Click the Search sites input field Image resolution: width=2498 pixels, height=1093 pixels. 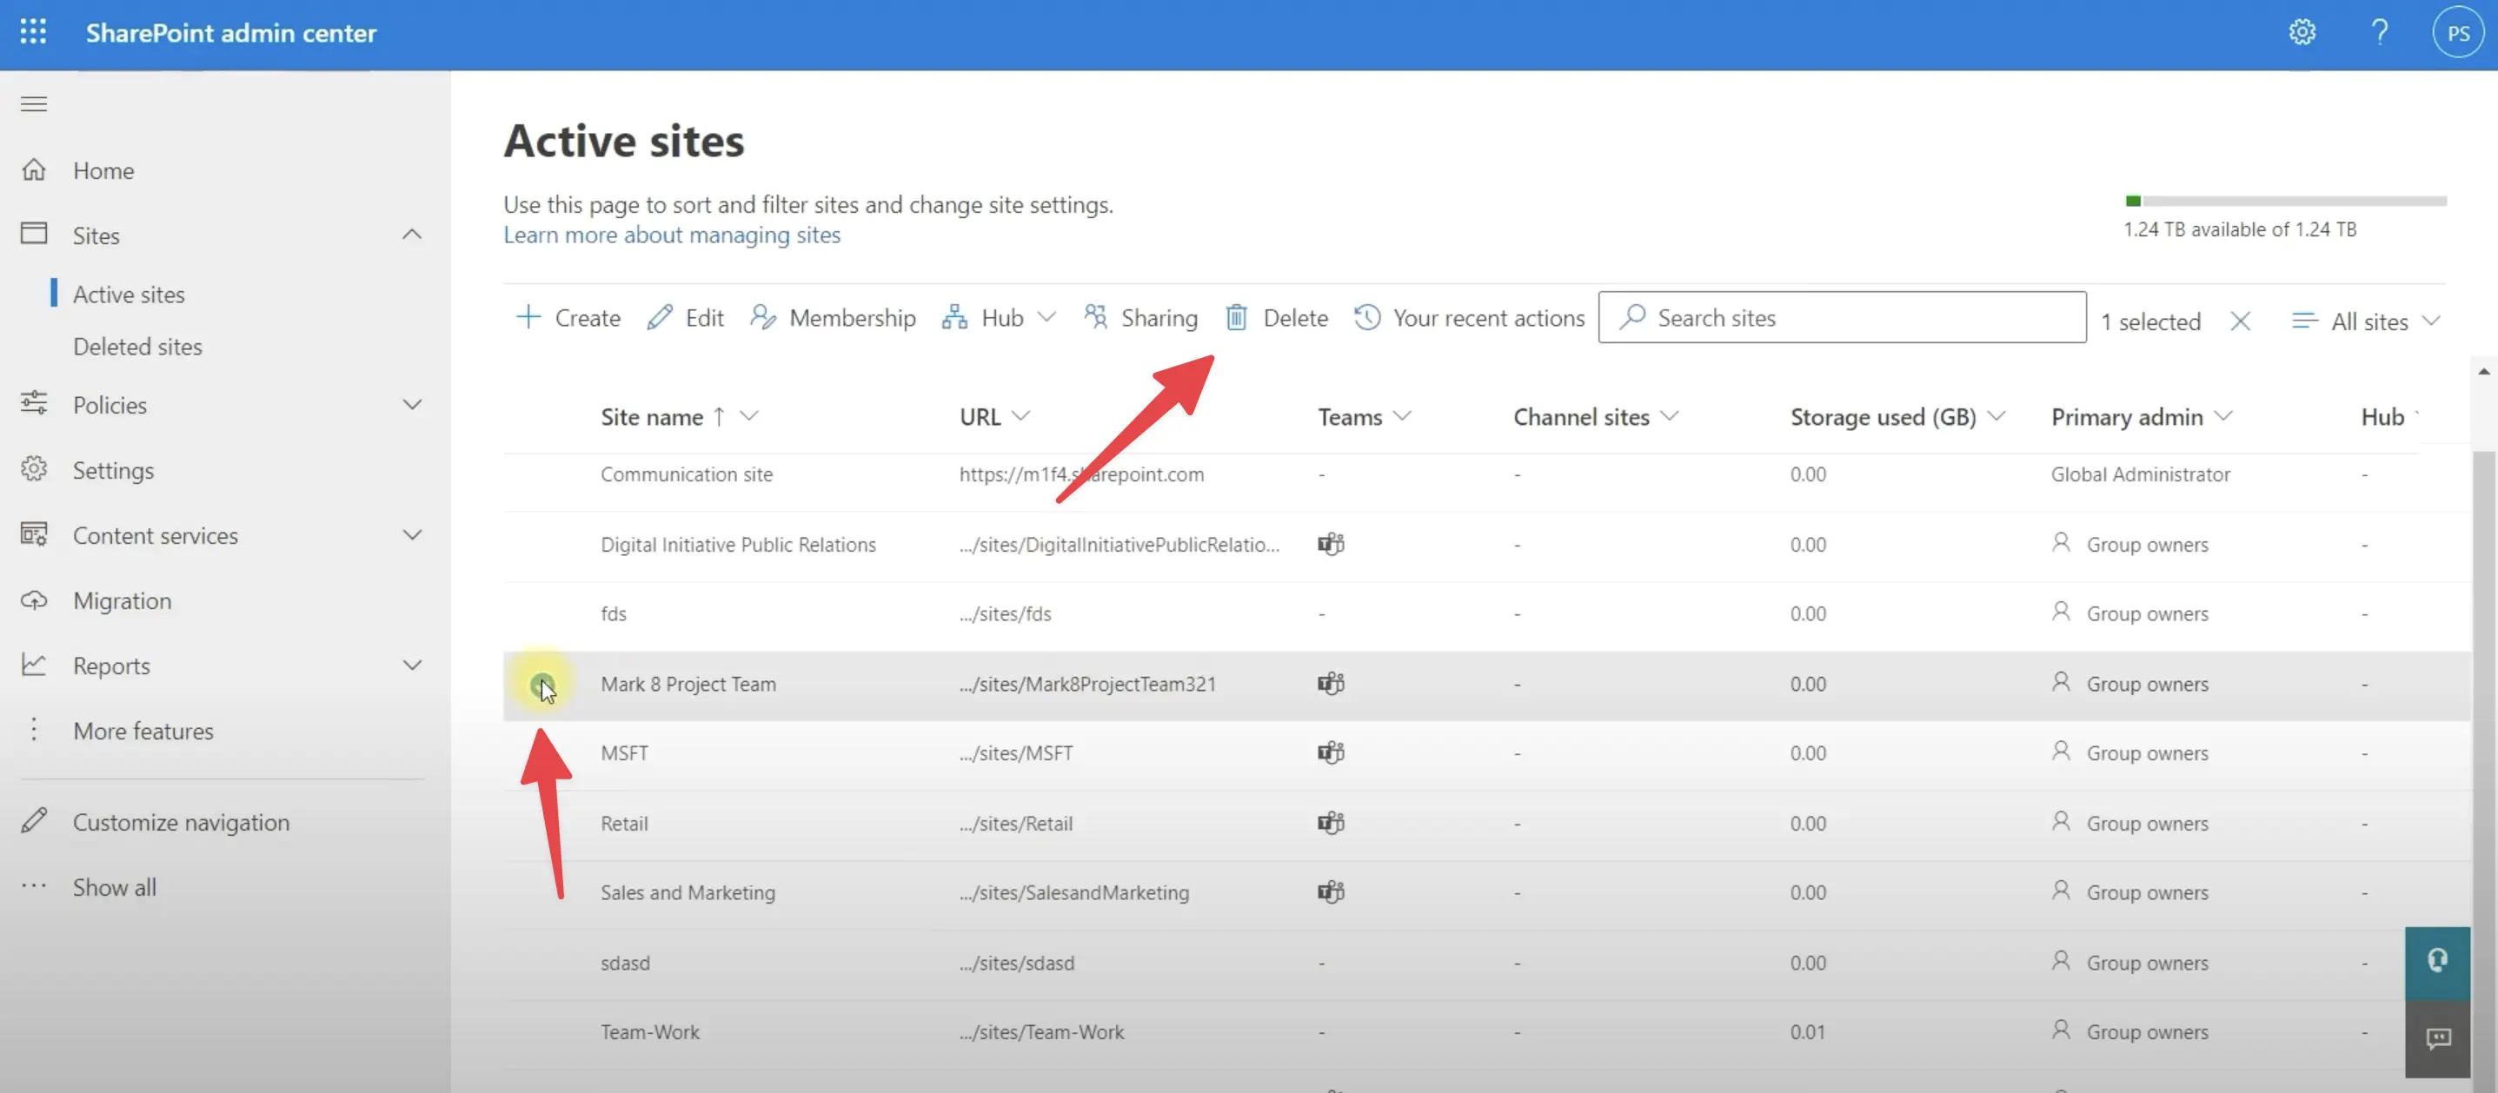click(x=1845, y=317)
